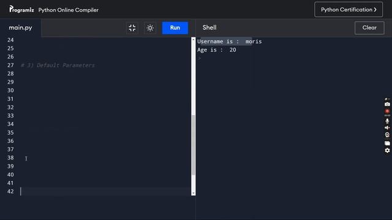Click line number 24 in gutter
This screenshot has height=220, width=392.
coord(10,40)
